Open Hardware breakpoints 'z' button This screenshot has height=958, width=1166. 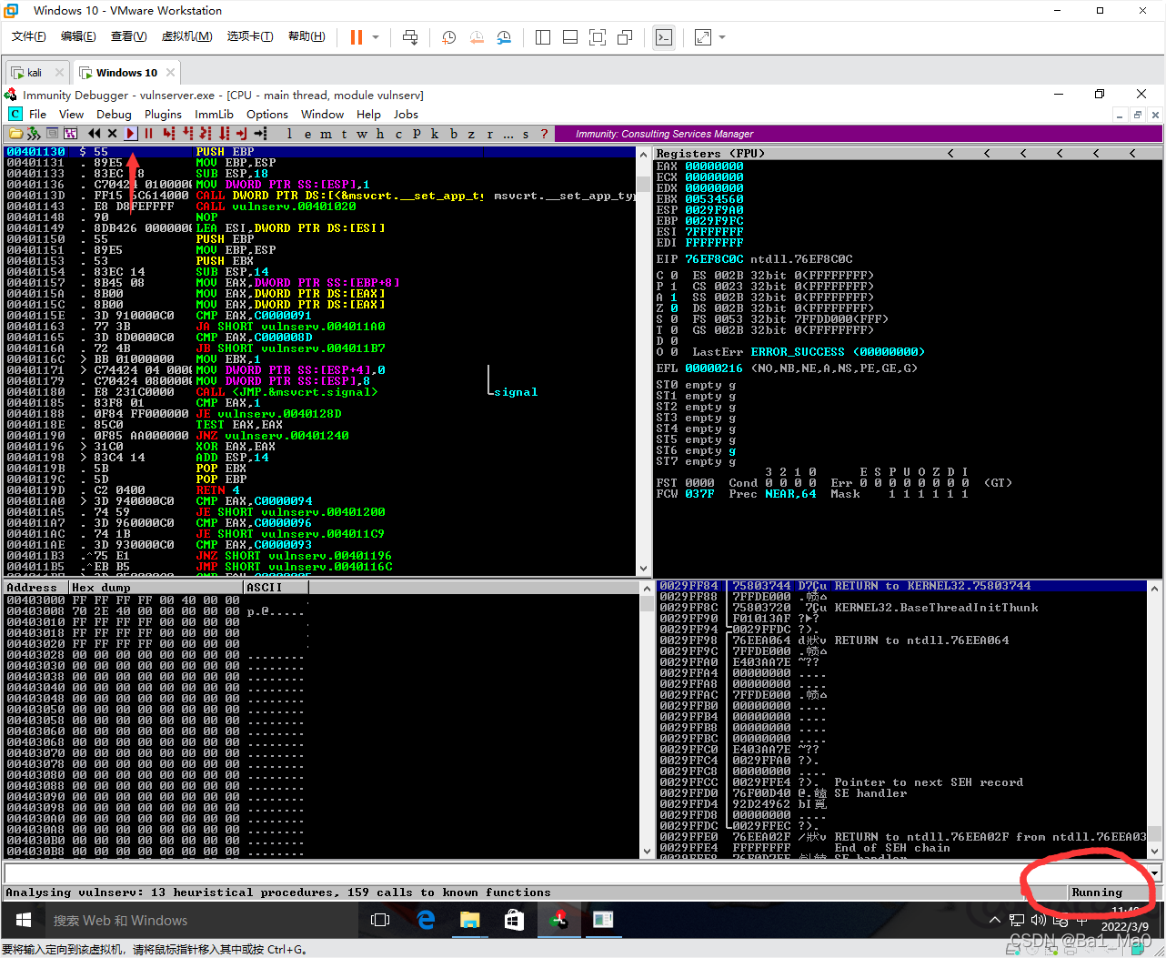[471, 134]
